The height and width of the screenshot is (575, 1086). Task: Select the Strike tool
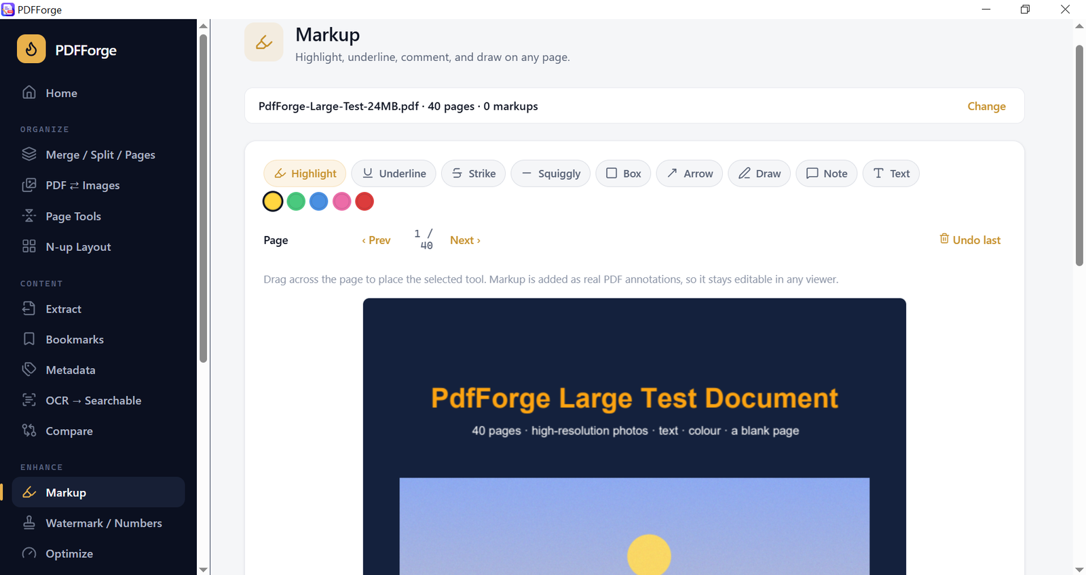[473, 174]
